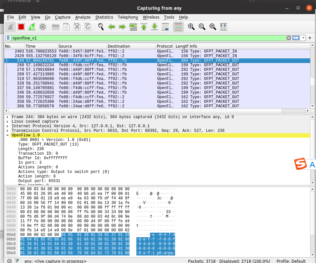Click the start capture shark fin icon

tap(10, 27)
